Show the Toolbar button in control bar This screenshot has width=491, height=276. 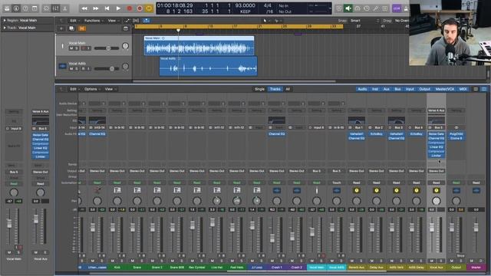[35, 8]
